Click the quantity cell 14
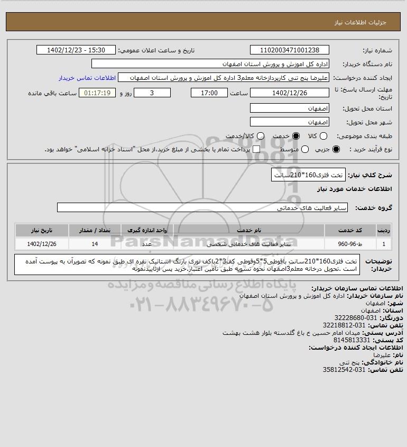Image resolution: width=407 pixels, height=447 pixels. pos(95,244)
